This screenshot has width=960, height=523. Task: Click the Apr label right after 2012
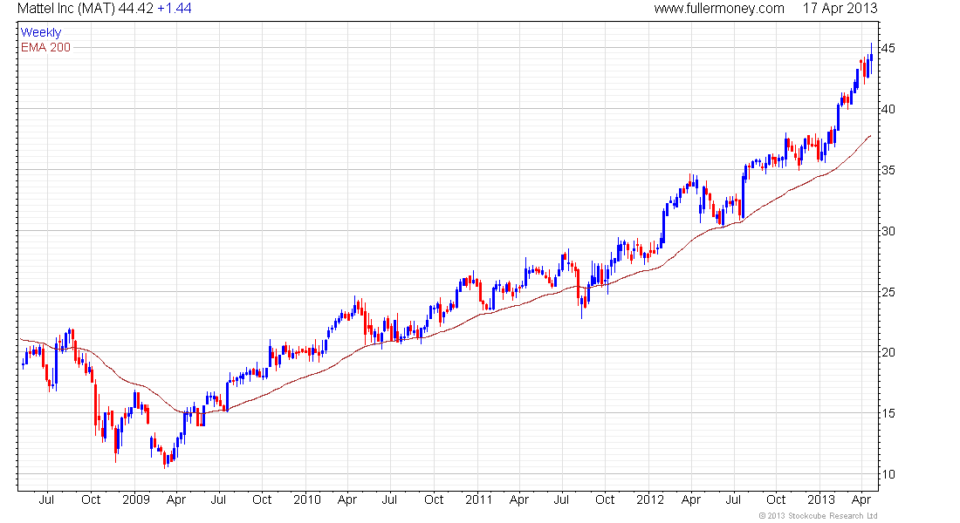(x=691, y=499)
